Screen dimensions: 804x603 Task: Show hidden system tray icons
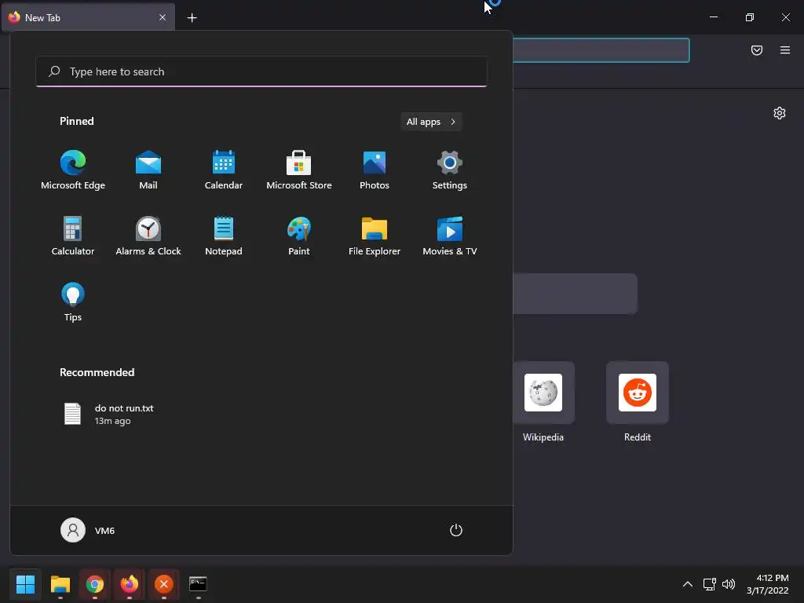coord(688,584)
